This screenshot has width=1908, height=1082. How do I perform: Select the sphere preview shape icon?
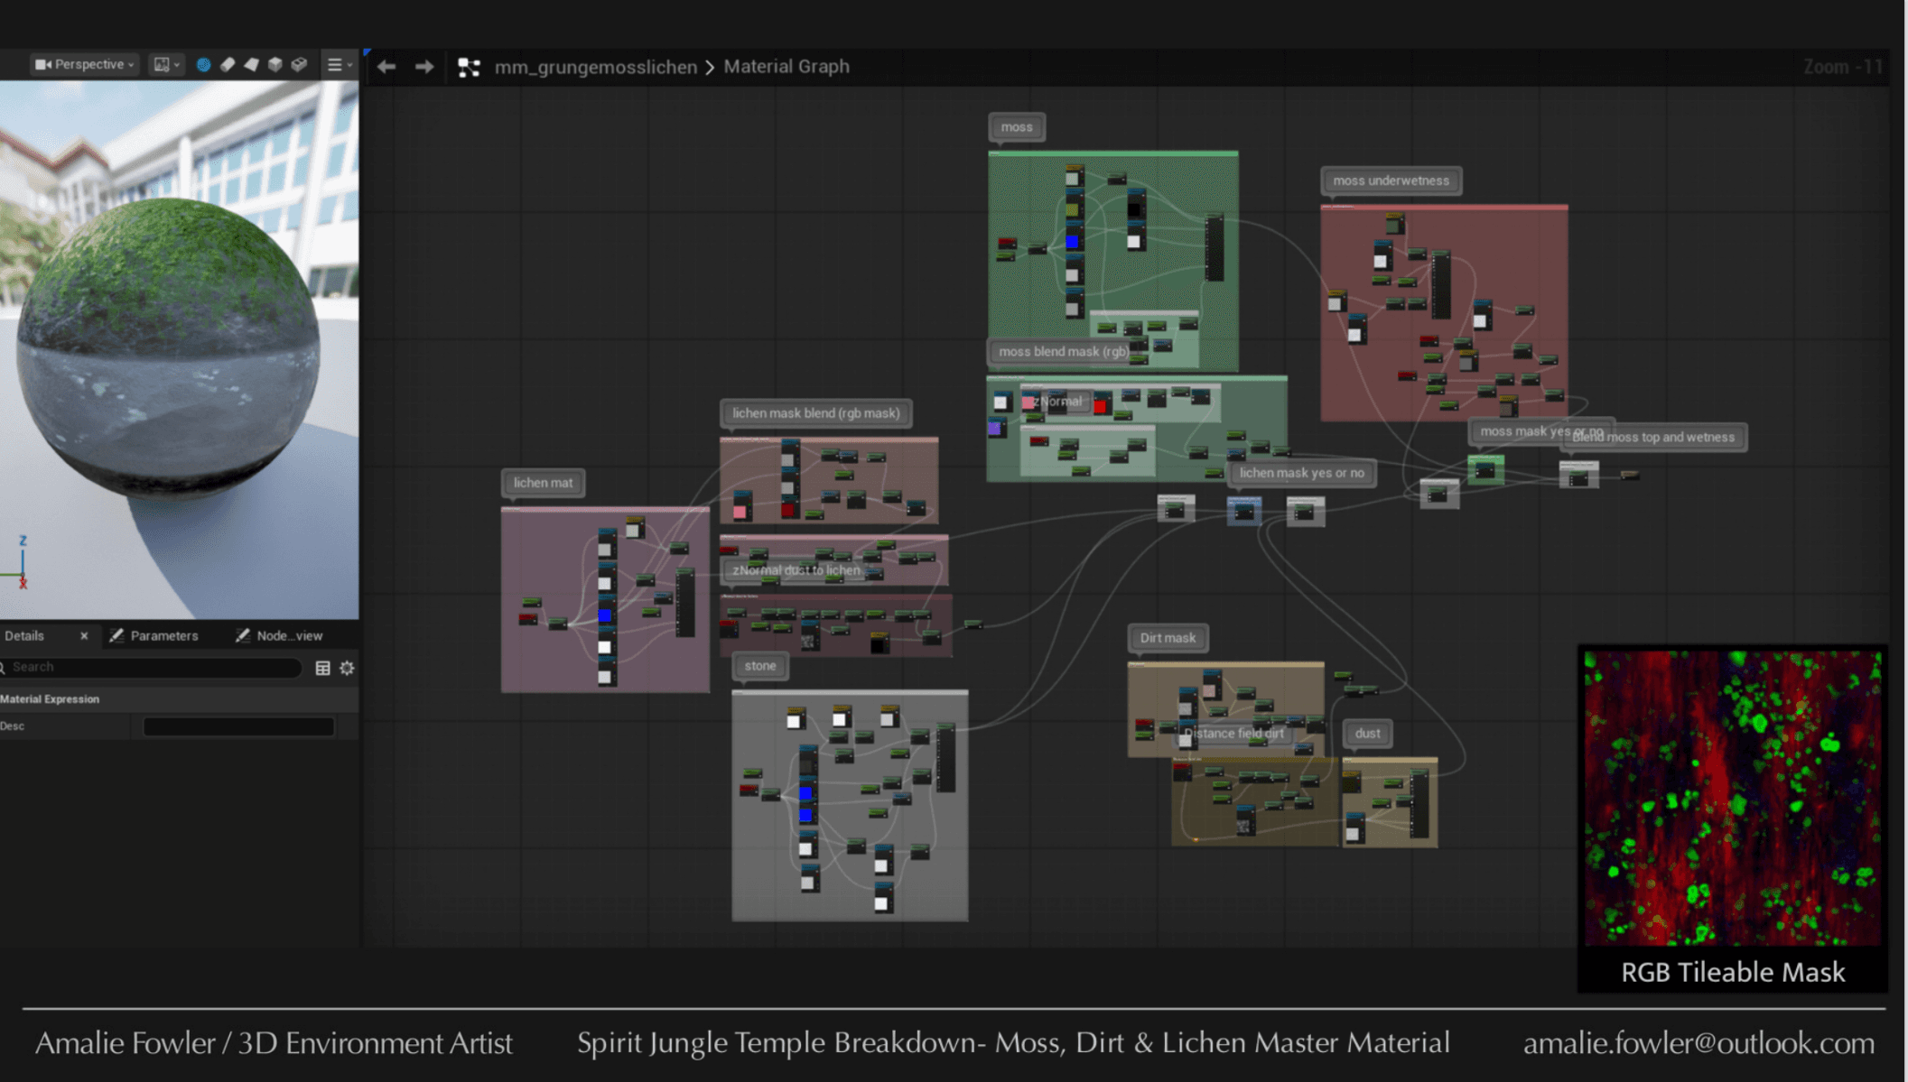coord(203,64)
